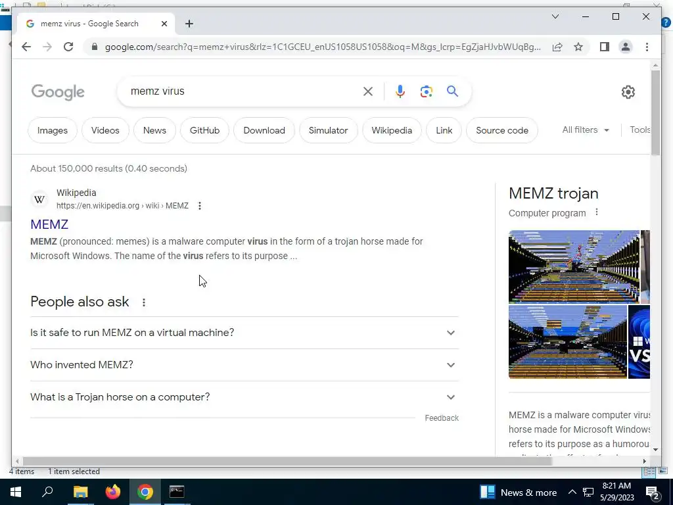Filter results by Images
Screen dimensions: 673x505
53,130
